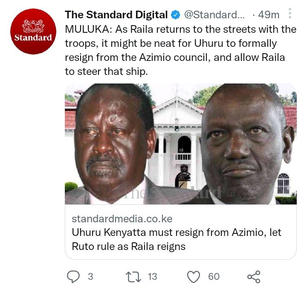
Task: Click the reply count 3
Action: pos(90,276)
